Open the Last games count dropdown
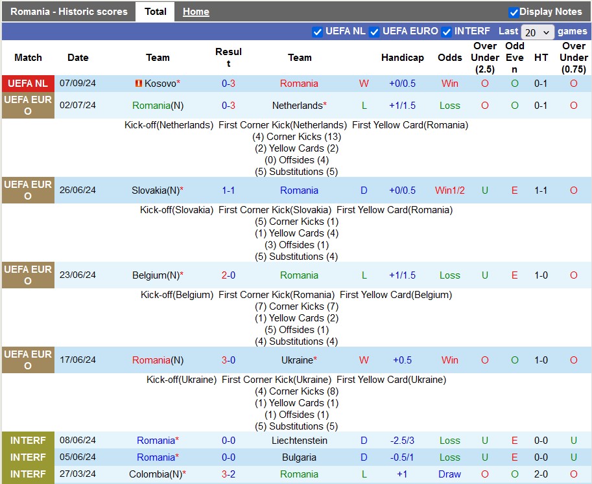The width and height of the screenshot is (592, 484). pyautogui.click(x=538, y=32)
